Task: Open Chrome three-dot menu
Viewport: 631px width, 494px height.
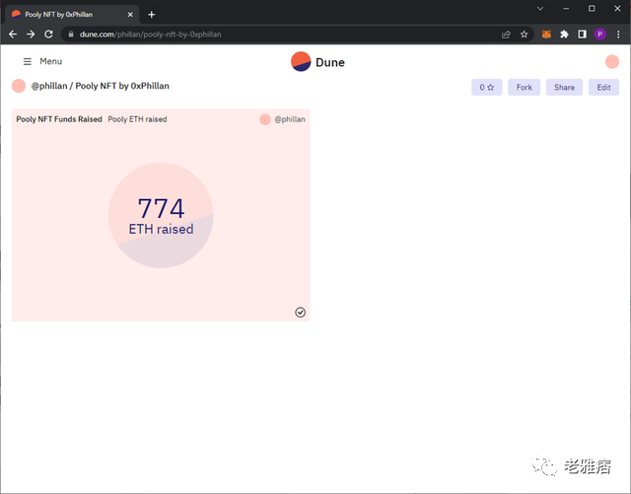Action: [x=618, y=34]
